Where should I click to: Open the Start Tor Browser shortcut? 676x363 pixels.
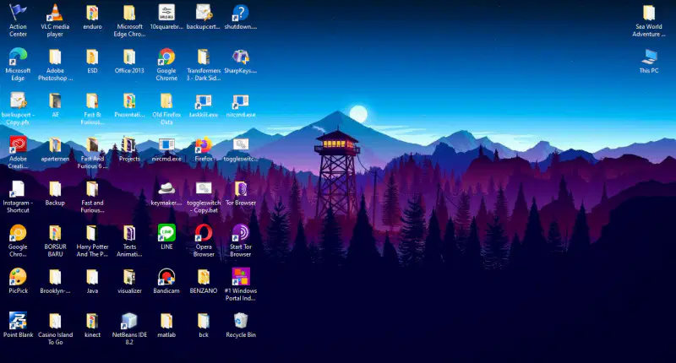coord(241,233)
